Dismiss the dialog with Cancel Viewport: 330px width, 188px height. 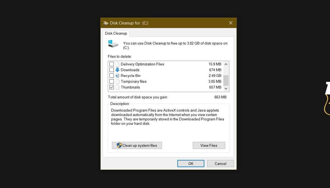tap(220, 163)
